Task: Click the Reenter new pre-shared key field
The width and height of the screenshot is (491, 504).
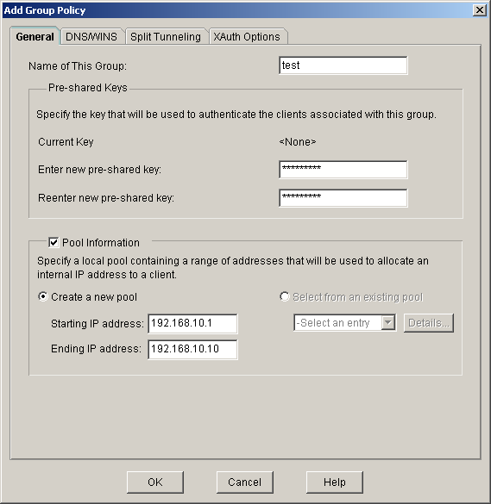Action: pos(343,198)
